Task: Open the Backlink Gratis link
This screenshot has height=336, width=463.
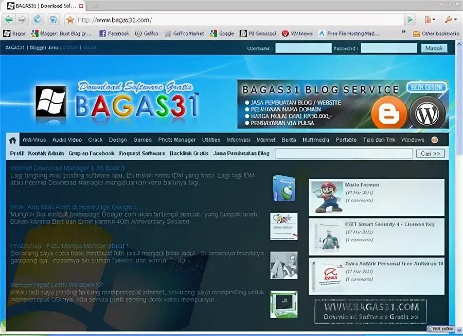Action: tap(189, 154)
